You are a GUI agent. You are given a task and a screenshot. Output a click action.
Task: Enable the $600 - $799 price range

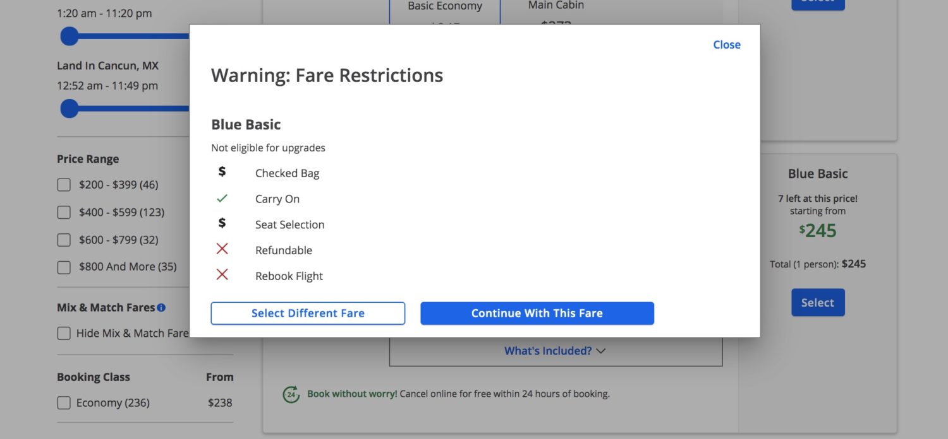point(64,240)
